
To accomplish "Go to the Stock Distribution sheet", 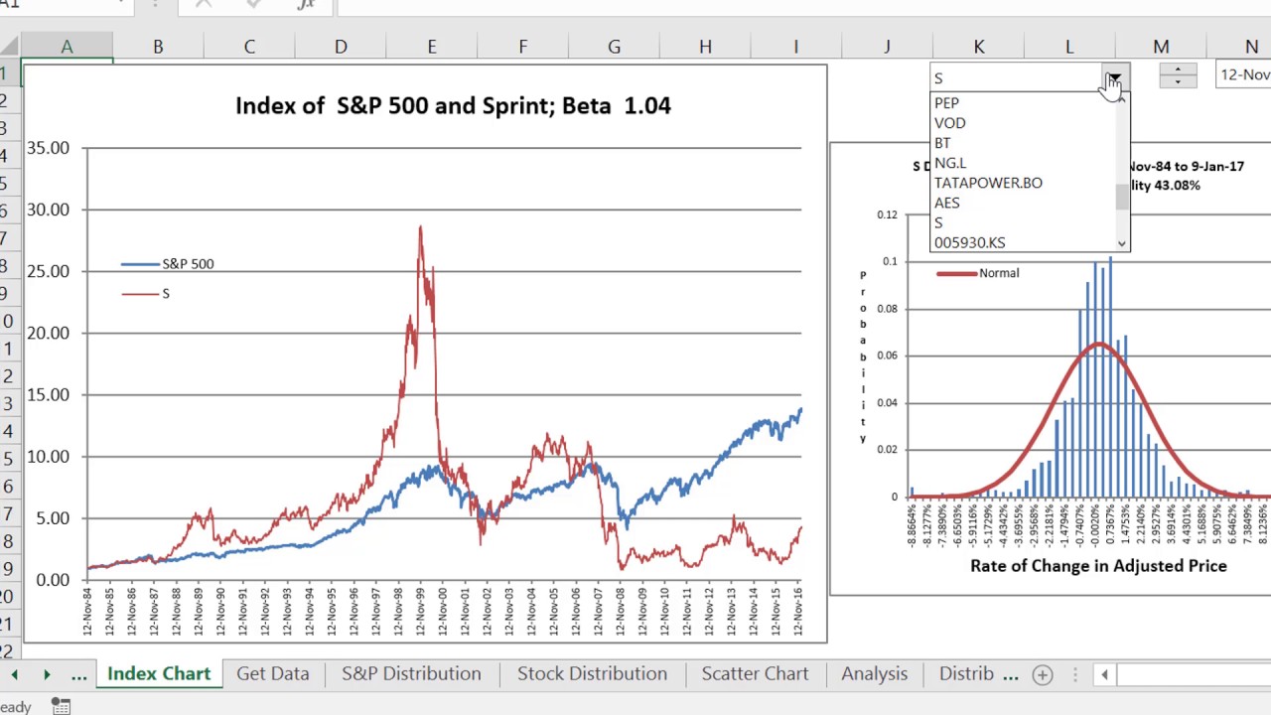I will [592, 673].
